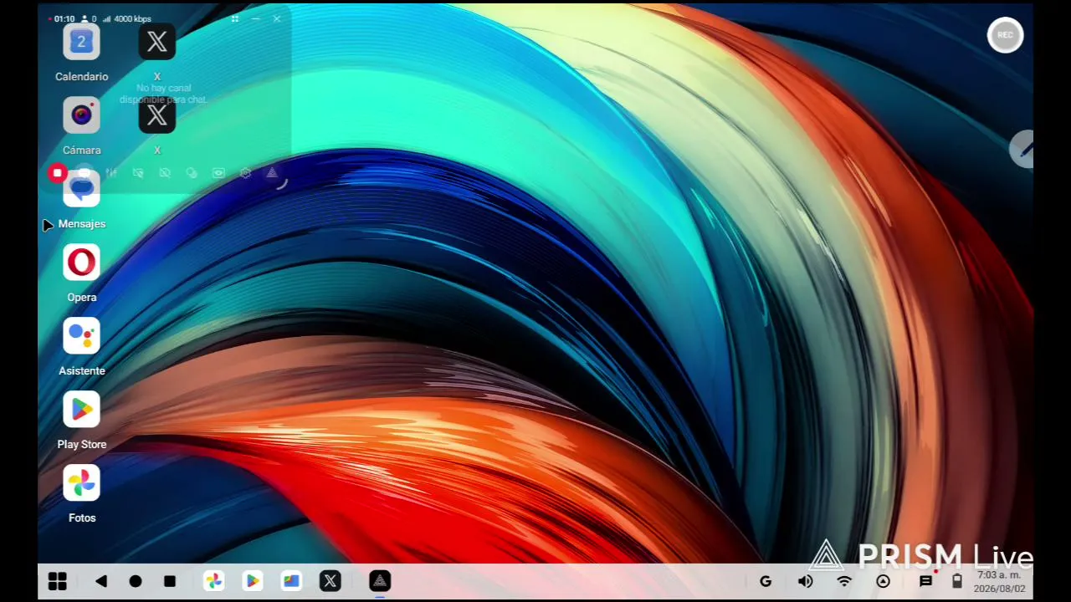The image size is (1071, 602).
Task: Open the overlapping-circles effects icon in PRISM overlay
Action: (192, 173)
